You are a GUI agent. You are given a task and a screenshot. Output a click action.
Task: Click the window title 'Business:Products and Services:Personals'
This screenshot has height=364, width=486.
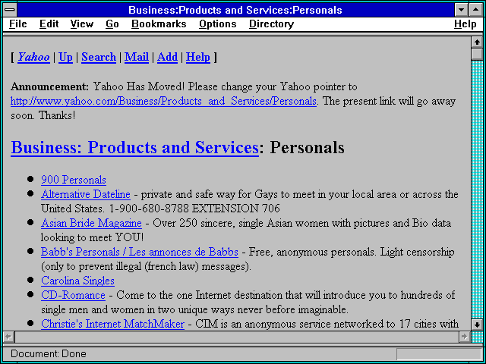235,10
